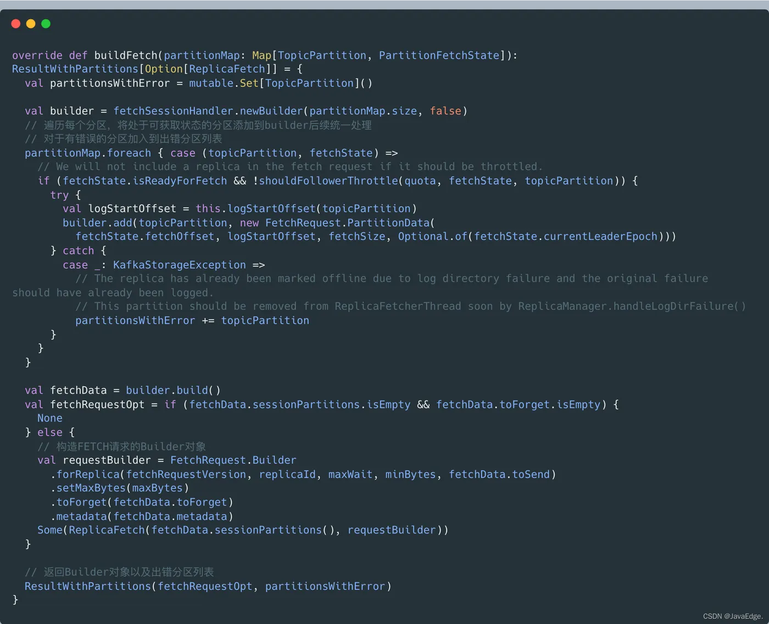Click fetchRequestOpt in its val declaration

pos(97,405)
